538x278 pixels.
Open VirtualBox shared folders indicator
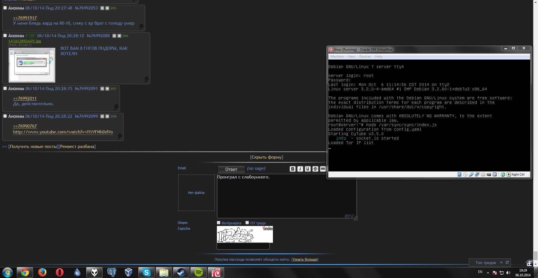tap(483, 175)
